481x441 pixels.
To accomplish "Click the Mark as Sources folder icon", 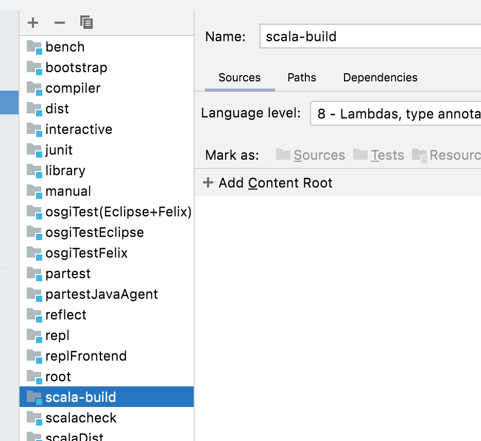I will [x=283, y=155].
